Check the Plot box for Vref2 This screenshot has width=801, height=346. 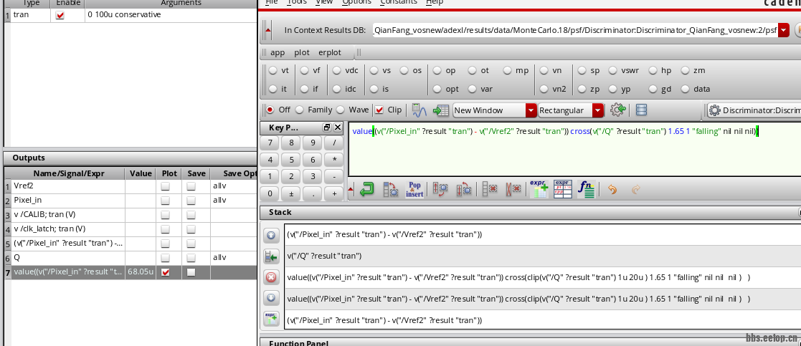coord(166,187)
